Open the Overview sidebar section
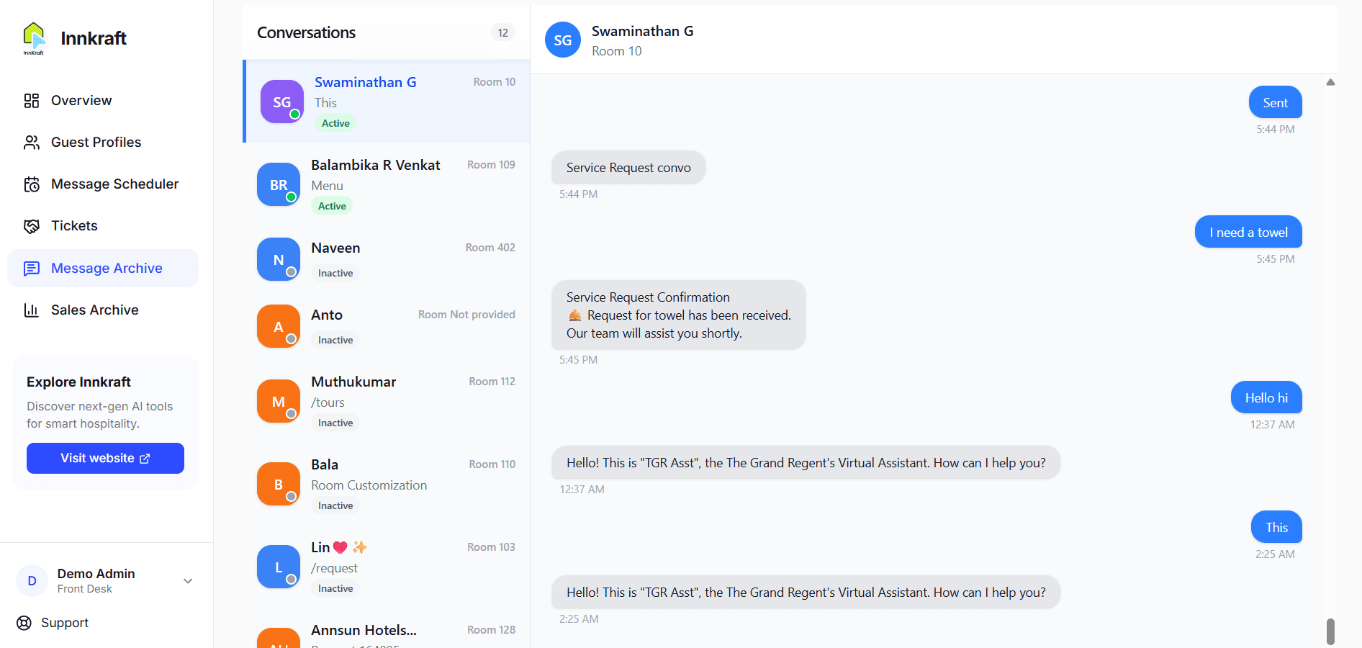 [81, 100]
